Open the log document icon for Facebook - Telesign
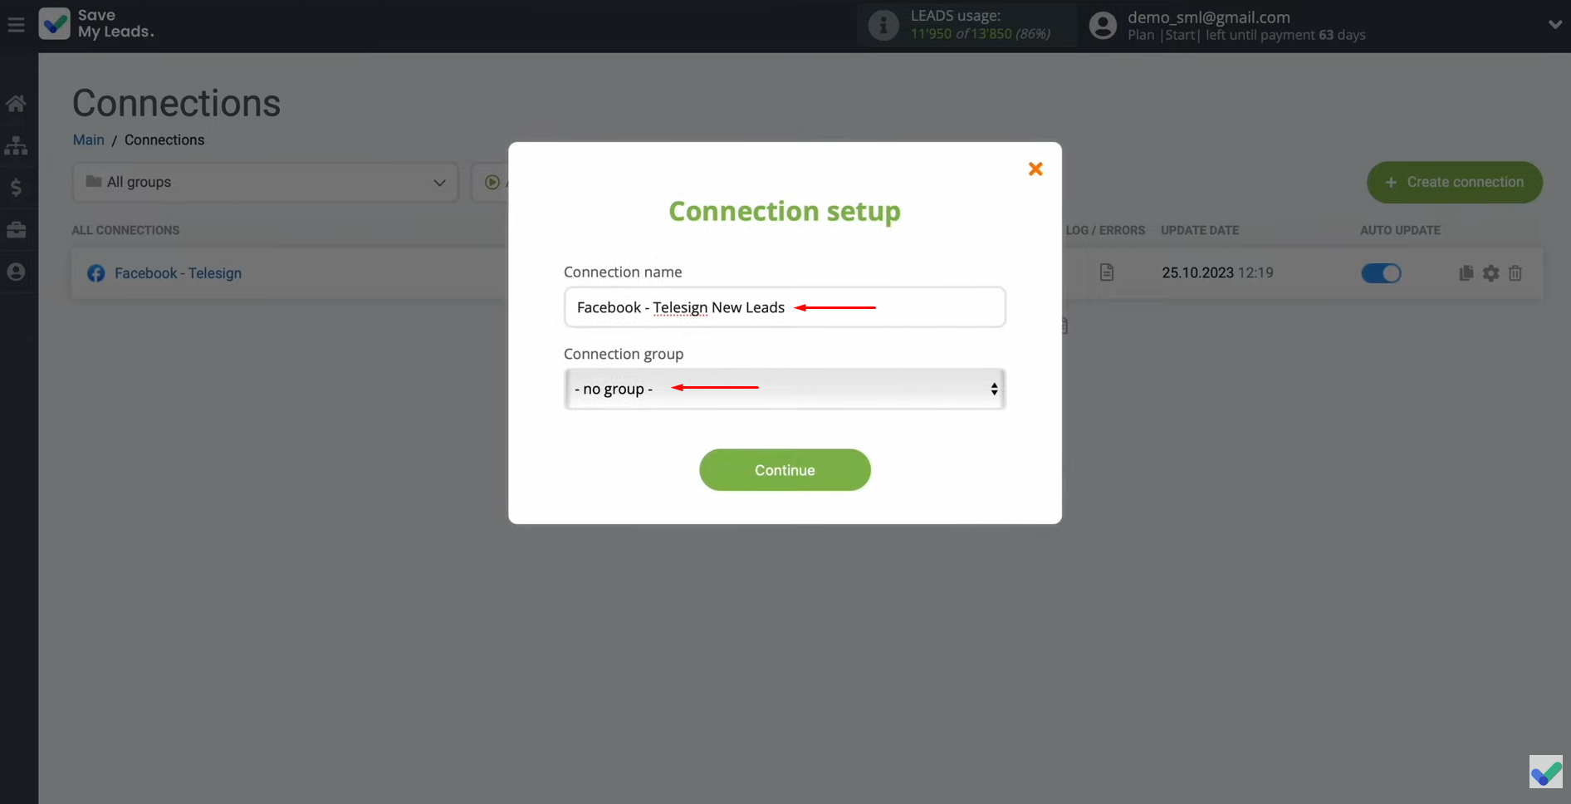This screenshot has width=1571, height=804. (1106, 272)
